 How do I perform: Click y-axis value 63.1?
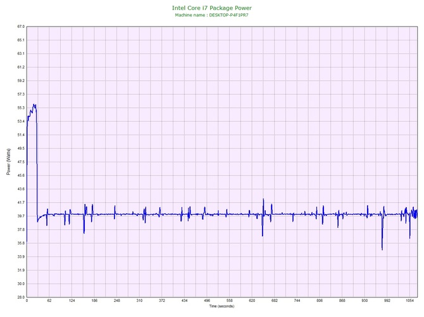tap(21, 54)
